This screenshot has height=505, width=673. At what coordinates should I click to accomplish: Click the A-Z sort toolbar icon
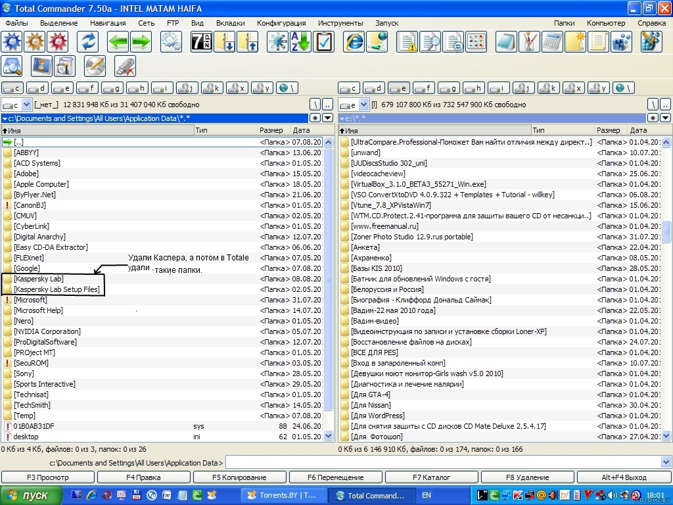300,42
